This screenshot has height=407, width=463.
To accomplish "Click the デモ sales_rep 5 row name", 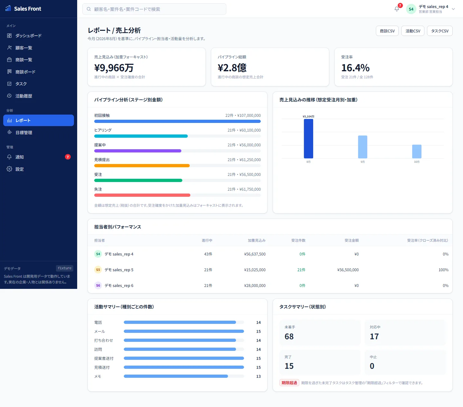I will coord(119,270).
